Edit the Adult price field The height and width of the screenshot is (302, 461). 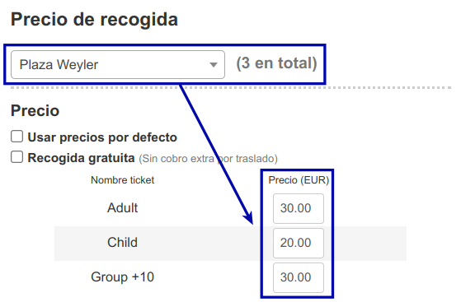tap(298, 208)
